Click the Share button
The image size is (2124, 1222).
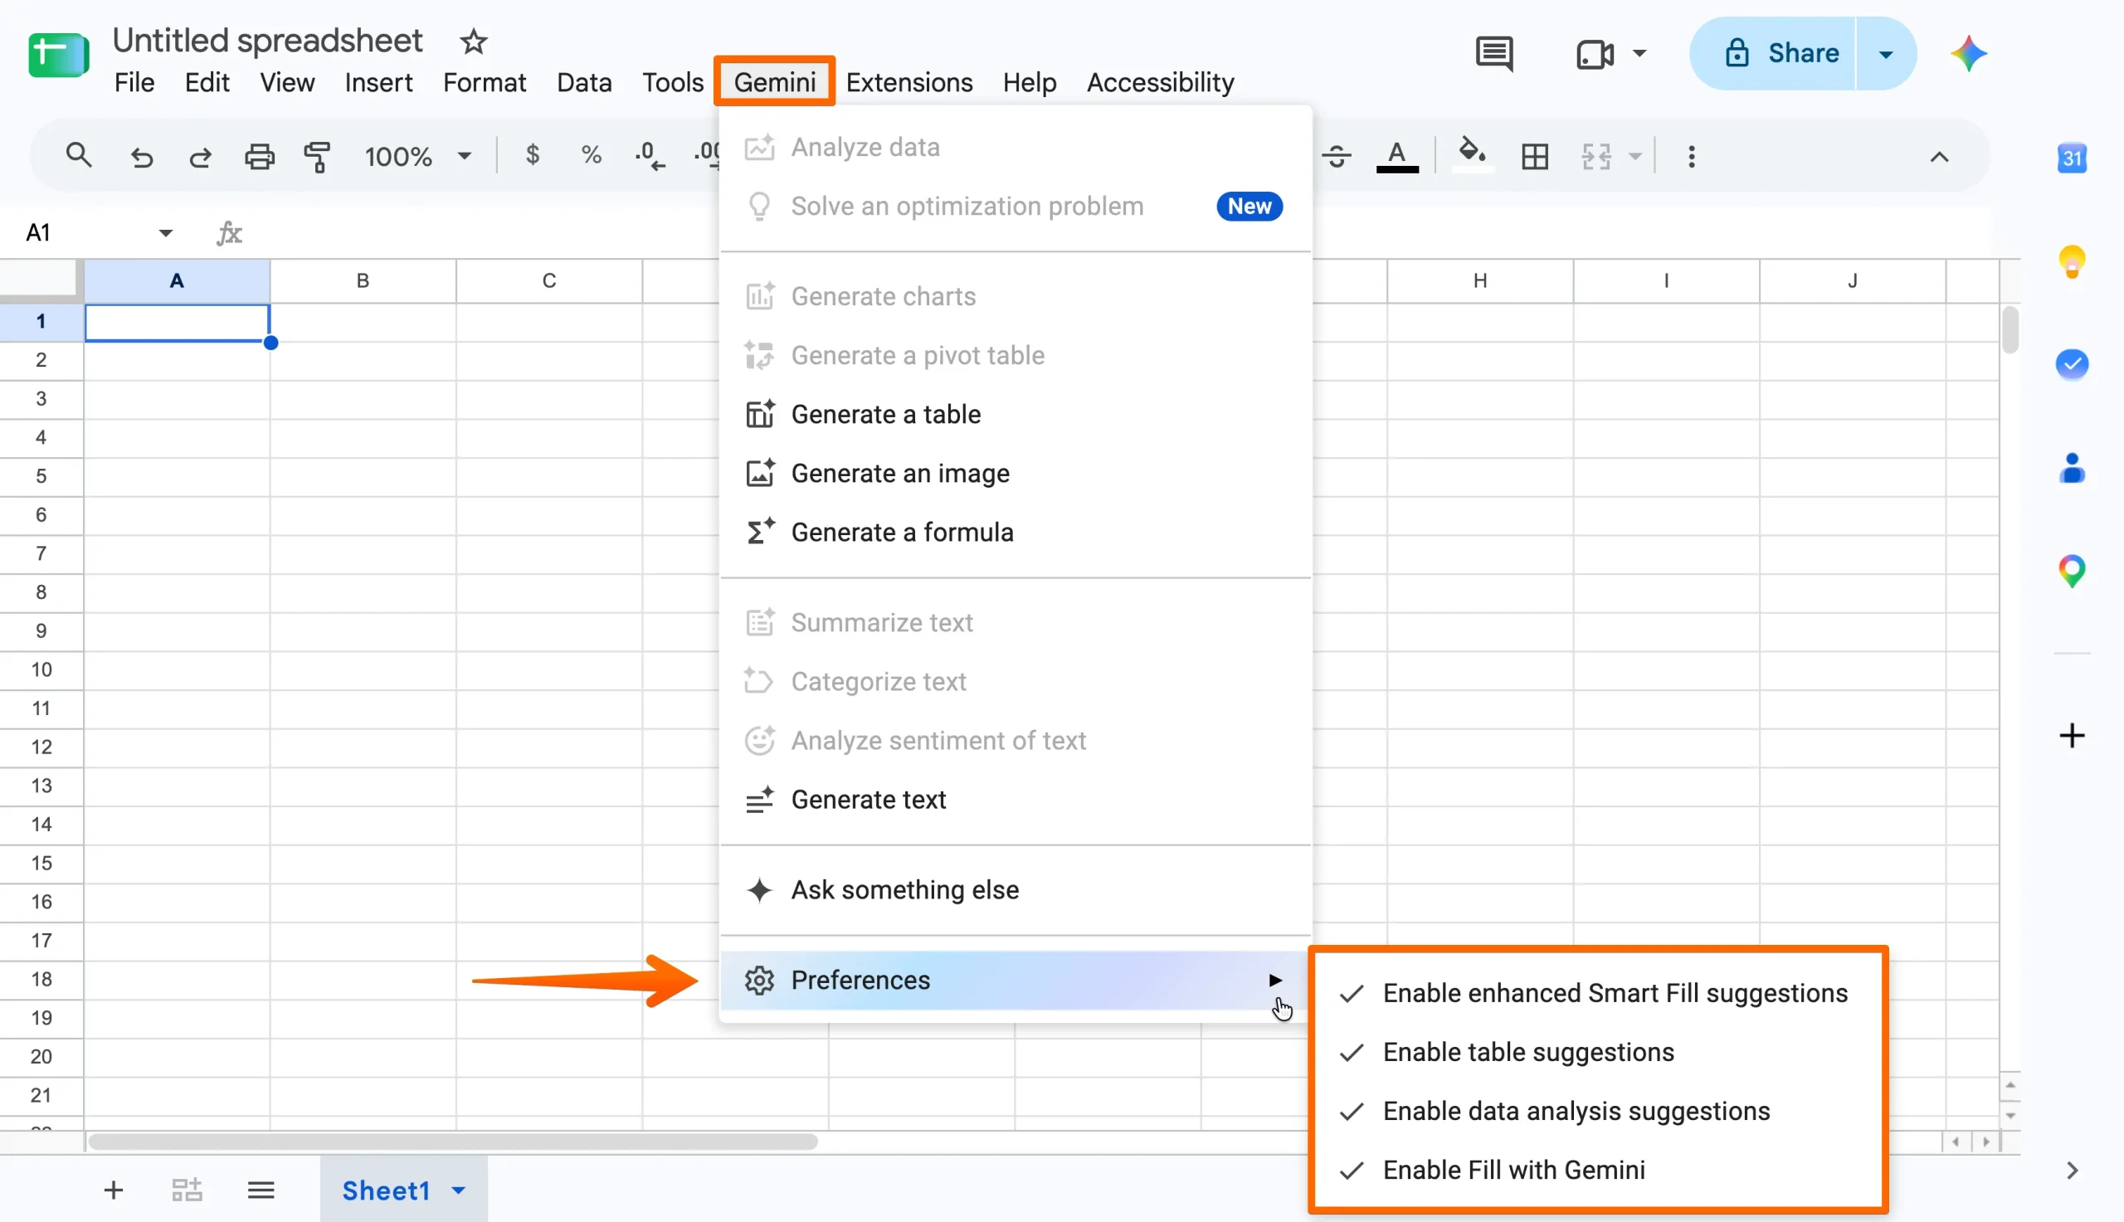click(1772, 54)
